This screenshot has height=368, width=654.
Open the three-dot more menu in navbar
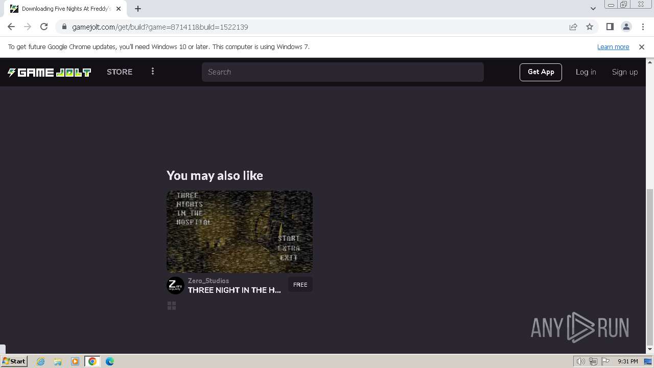153,72
